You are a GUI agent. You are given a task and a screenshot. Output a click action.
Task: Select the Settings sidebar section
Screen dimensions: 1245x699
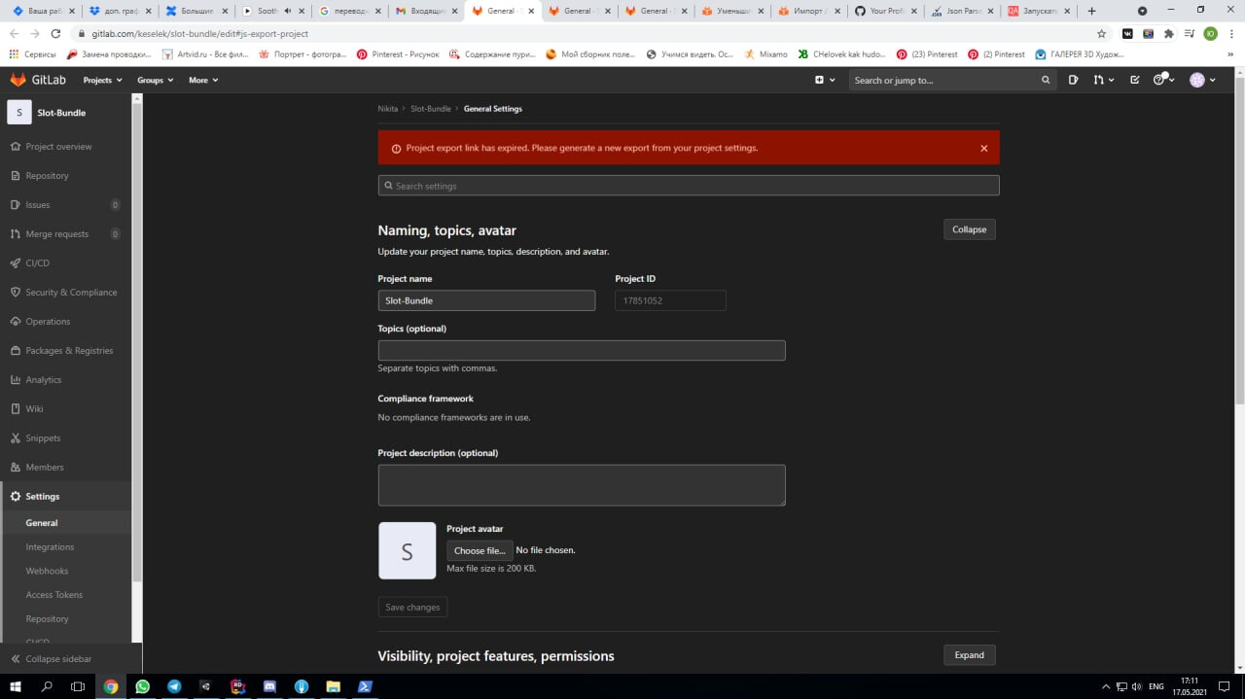tap(65, 497)
